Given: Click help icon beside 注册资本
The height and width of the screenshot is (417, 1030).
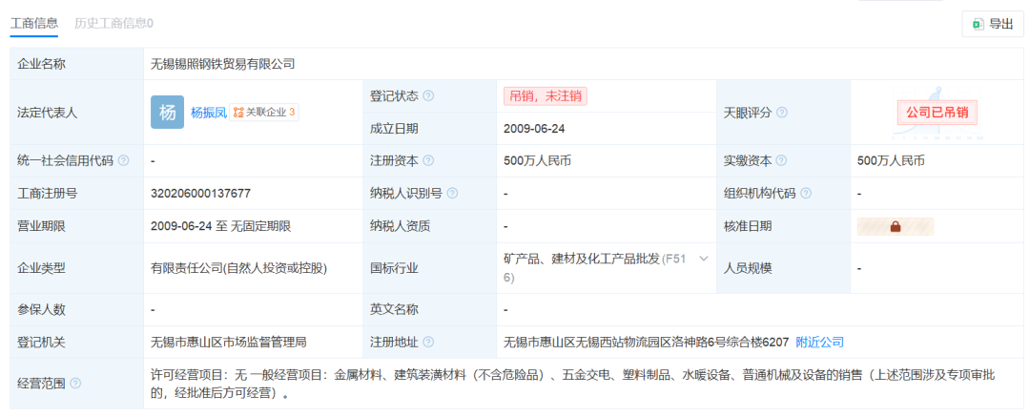Looking at the screenshot, I should [428, 160].
